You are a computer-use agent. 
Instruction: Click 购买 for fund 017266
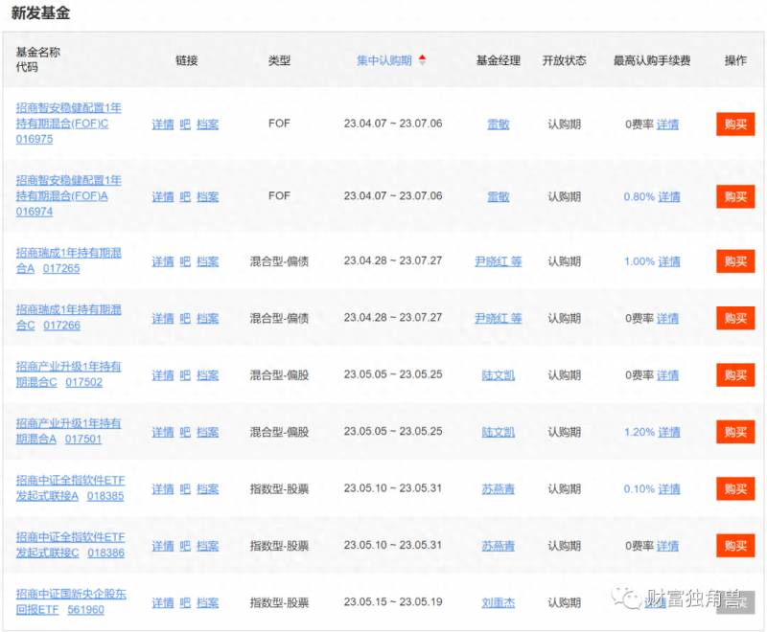pyautogui.click(x=735, y=318)
